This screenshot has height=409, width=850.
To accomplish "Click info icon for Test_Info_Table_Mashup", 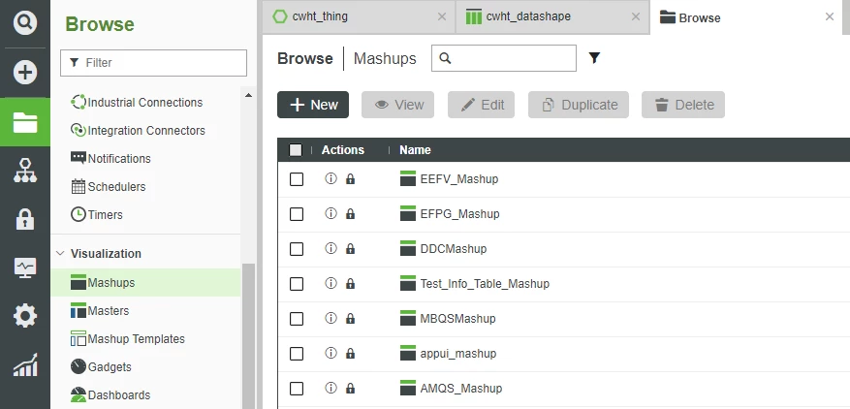I will (x=331, y=283).
